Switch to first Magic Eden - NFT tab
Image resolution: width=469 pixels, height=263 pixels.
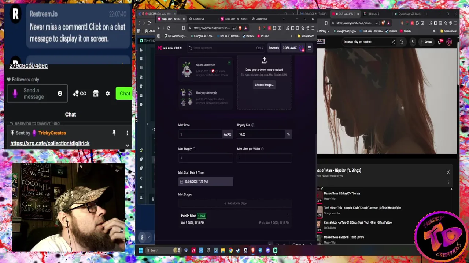click(171, 19)
